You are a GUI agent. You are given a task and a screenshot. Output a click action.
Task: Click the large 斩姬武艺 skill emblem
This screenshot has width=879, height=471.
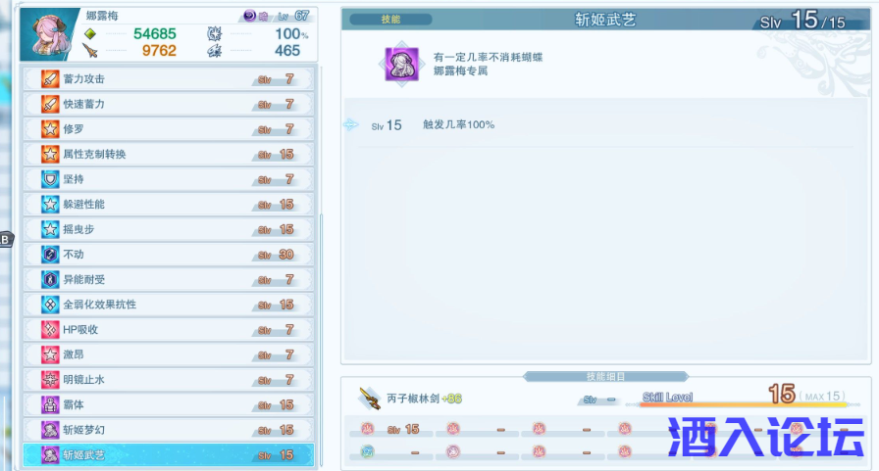coord(401,64)
